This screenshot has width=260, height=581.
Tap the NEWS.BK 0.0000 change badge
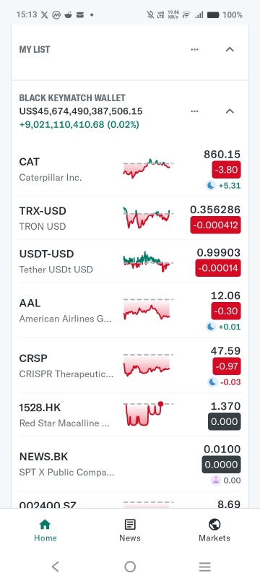[222, 465]
